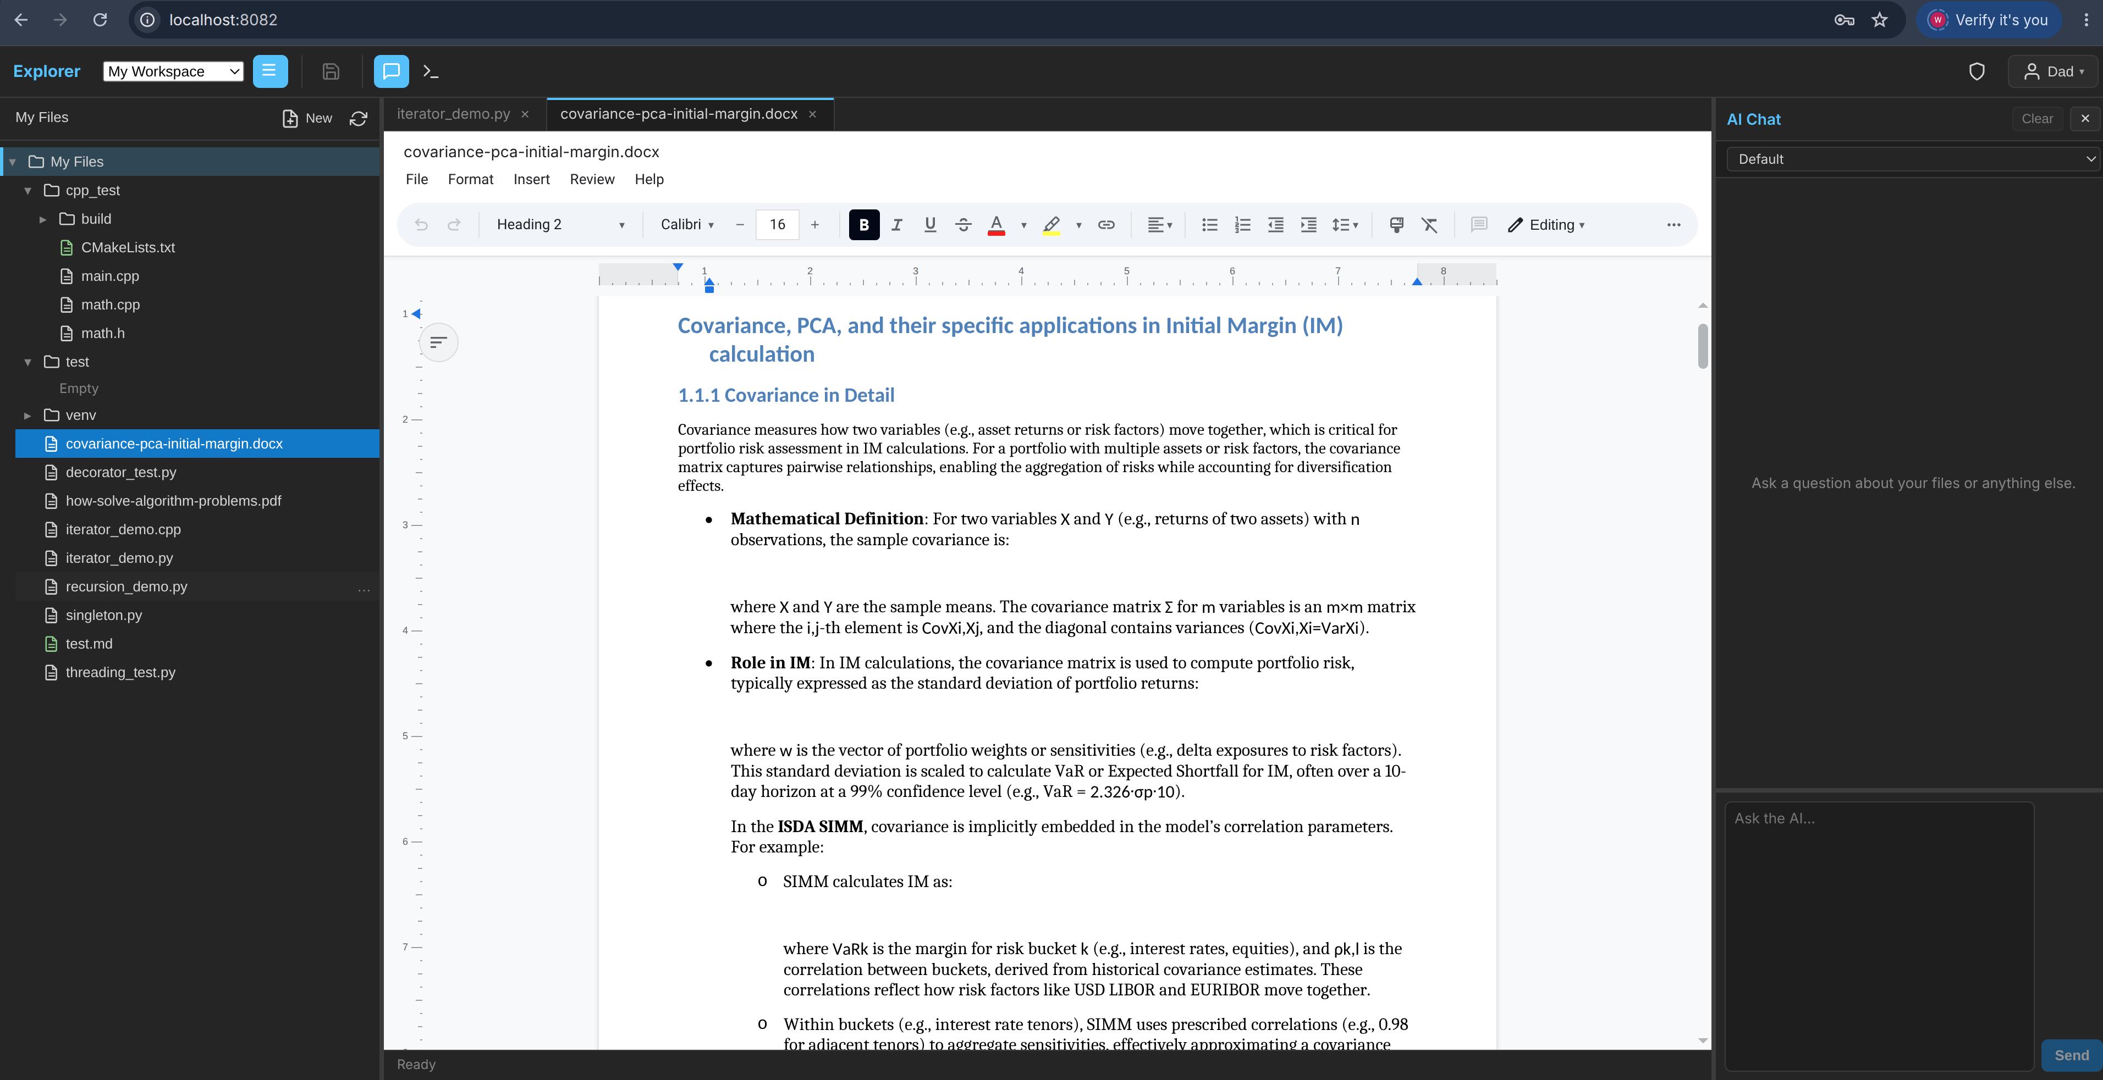Toggle strikethrough formatting

click(962, 225)
